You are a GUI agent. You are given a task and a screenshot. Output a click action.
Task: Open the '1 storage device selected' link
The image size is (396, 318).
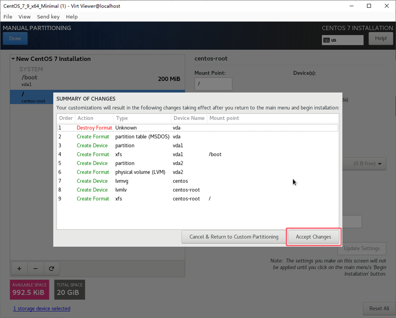point(42,308)
